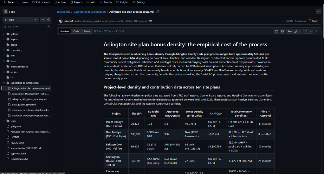Go to the Insights tab
Image resolution: width=324 pixels, height=174 pixels.
coord(122,2)
